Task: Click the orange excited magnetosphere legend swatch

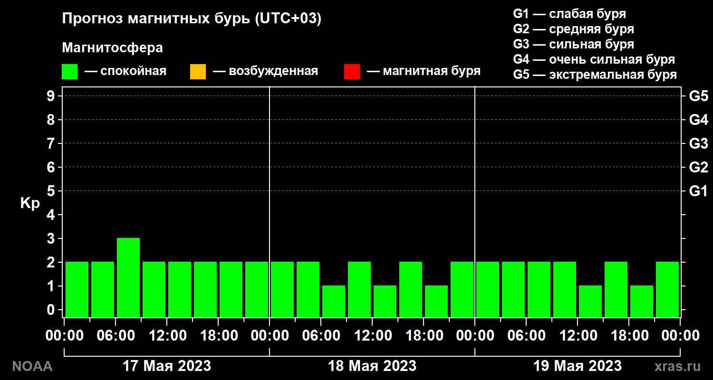Action: tap(198, 72)
